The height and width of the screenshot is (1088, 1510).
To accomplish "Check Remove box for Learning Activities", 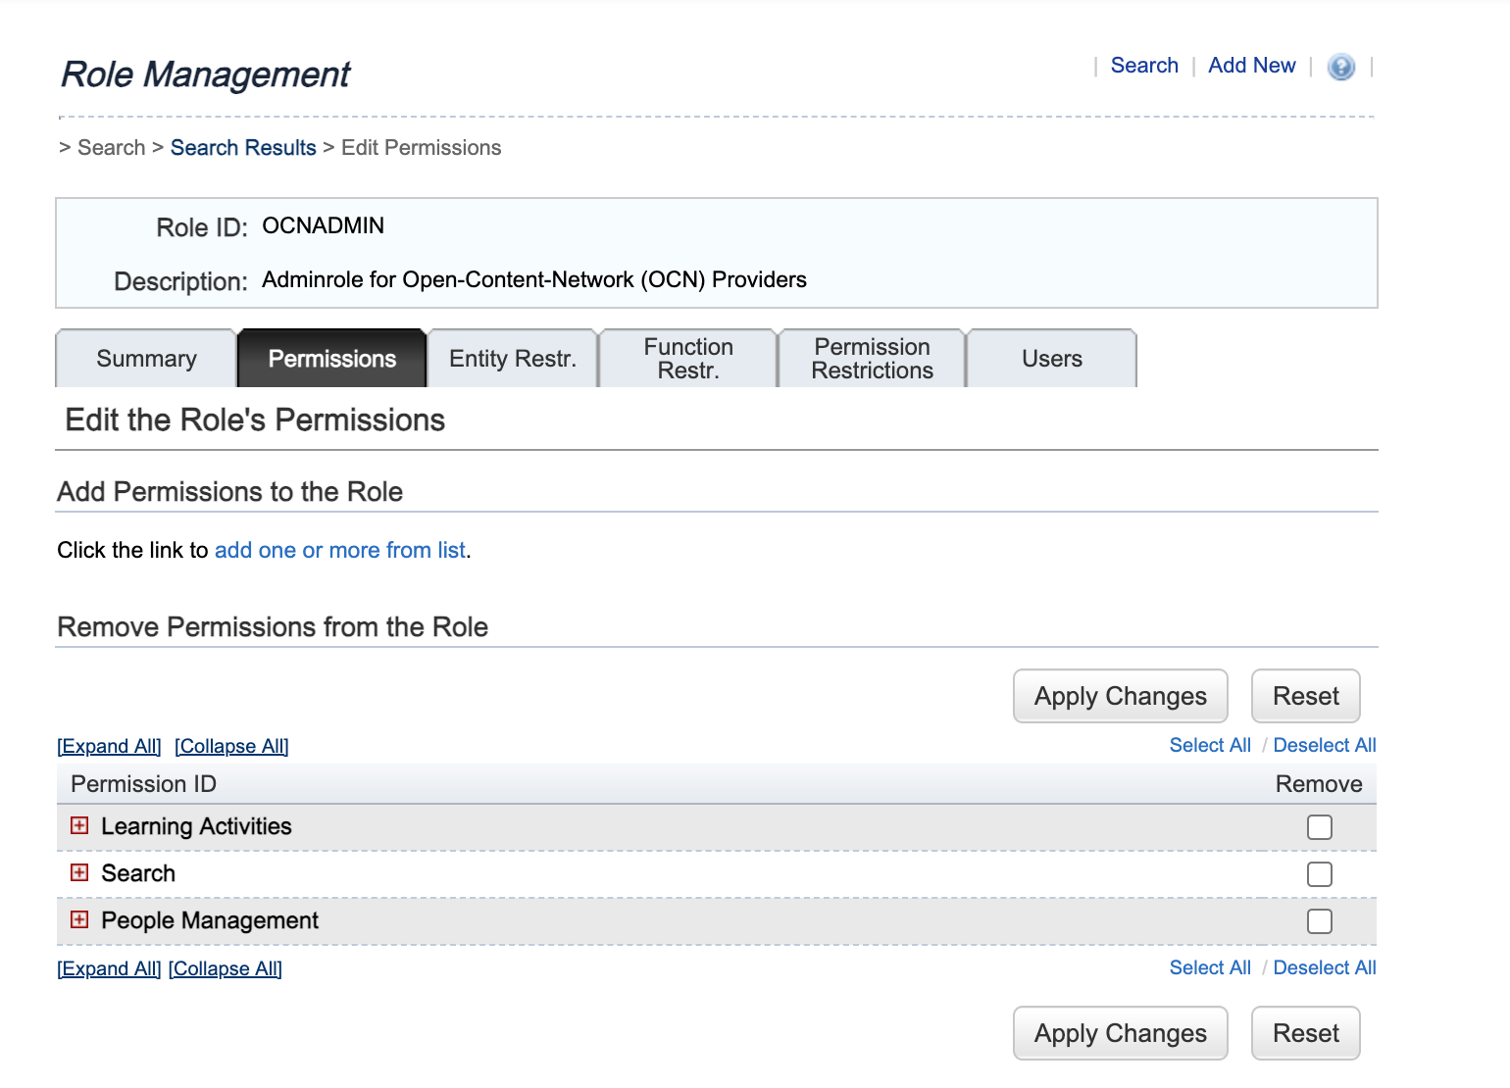I will click(1319, 827).
